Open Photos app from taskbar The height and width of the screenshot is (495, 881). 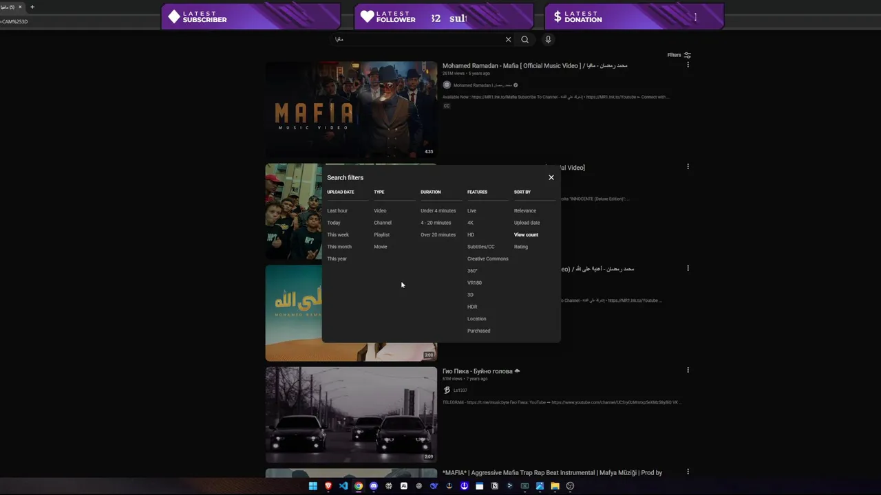tap(540, 486)
